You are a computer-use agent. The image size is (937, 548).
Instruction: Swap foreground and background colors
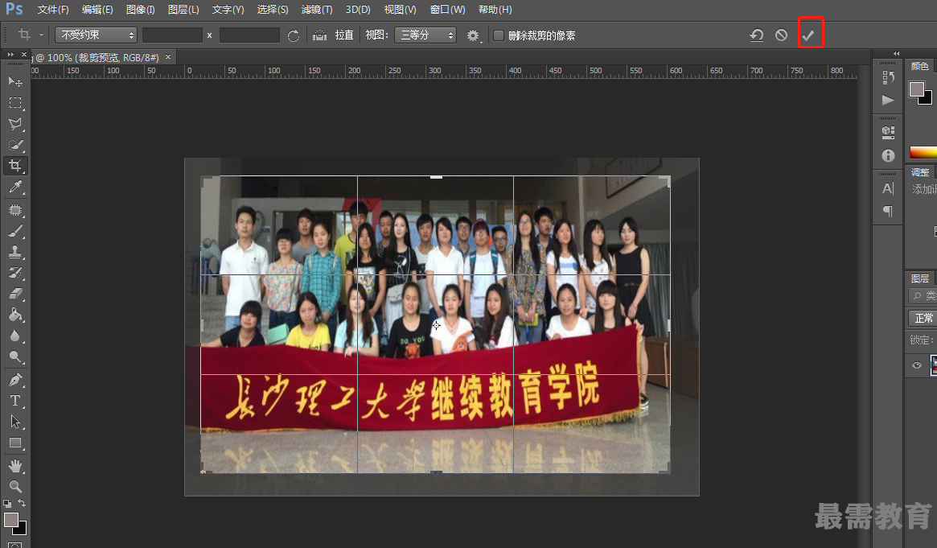[x=22, y=503]
